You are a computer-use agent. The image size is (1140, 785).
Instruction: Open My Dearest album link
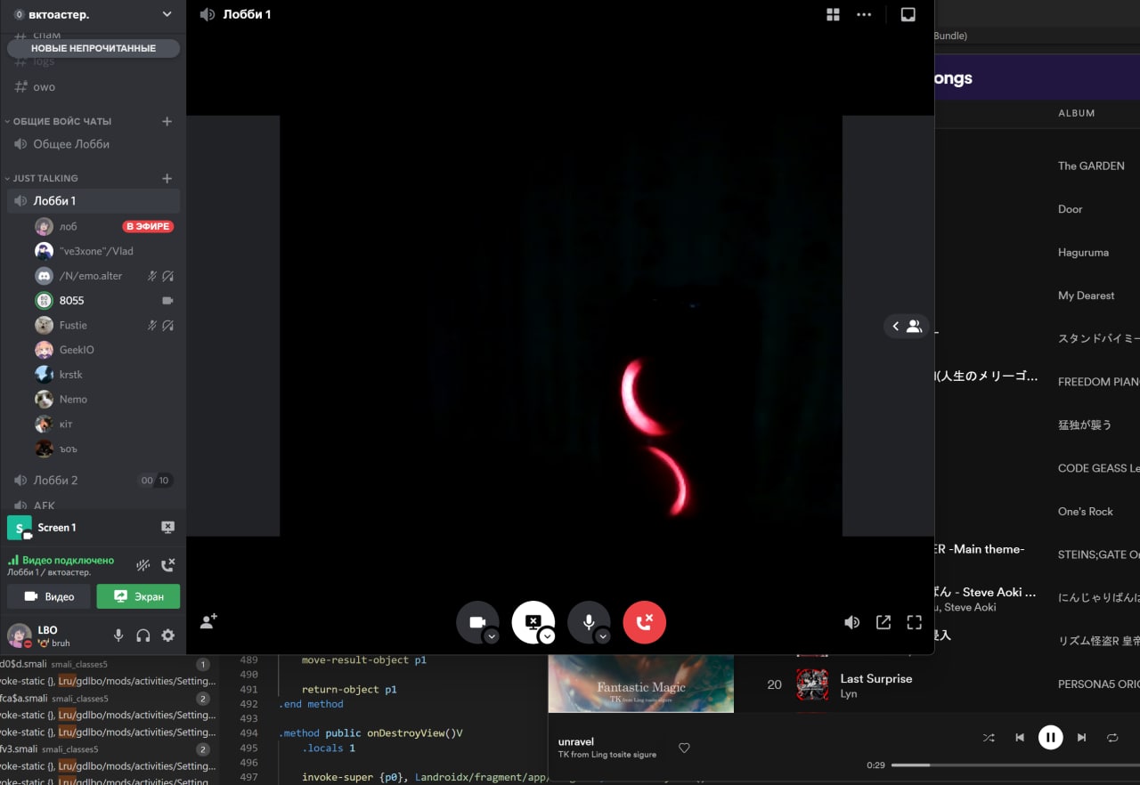1086,295
